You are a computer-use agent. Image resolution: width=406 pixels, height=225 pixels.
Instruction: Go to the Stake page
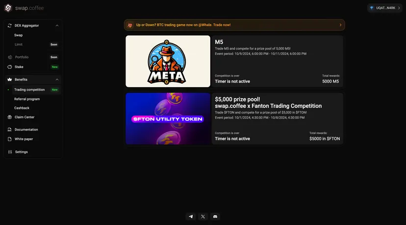[19, 67]
